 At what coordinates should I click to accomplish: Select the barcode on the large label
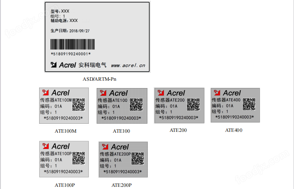click(76, 45)
